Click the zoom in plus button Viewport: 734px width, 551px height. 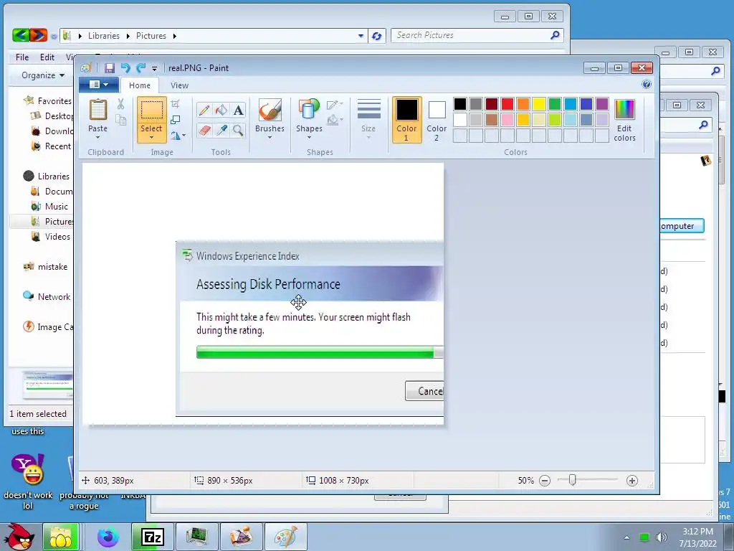pyautogui.click(x=632, y=480)
